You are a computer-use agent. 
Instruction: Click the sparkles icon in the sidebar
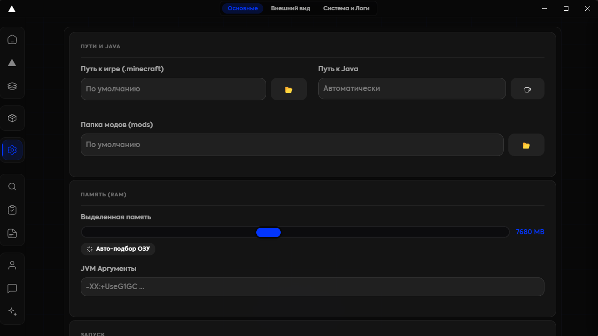[12, 312]
